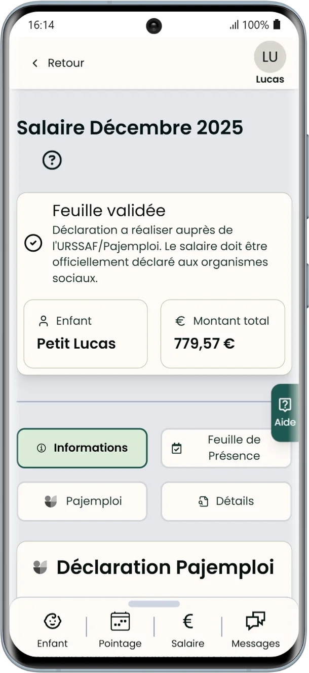This screenshot has width=309, height=673.
Task: Tap the euro Salaire icon in navigation bar
Action: pos(187,621)
